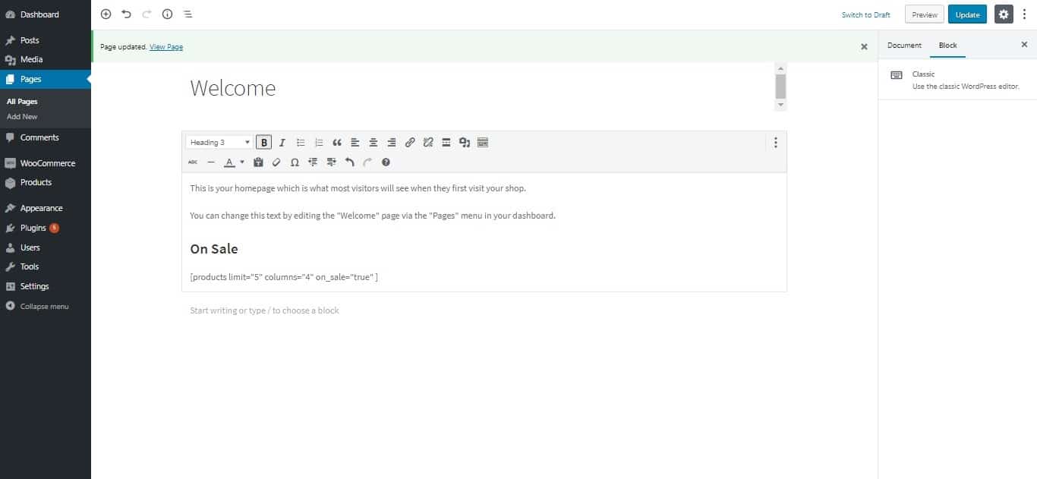Click Switch to Draft

866,14
